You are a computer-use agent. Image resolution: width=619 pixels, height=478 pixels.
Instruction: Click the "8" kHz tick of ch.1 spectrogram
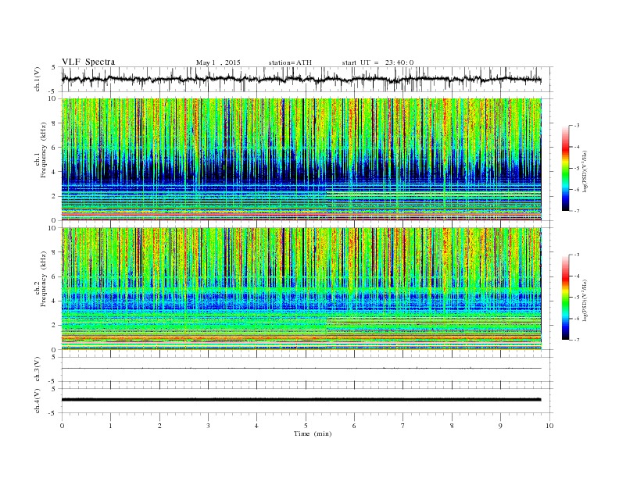click(55, 123)
